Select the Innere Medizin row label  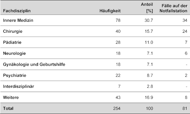(18, 20)
